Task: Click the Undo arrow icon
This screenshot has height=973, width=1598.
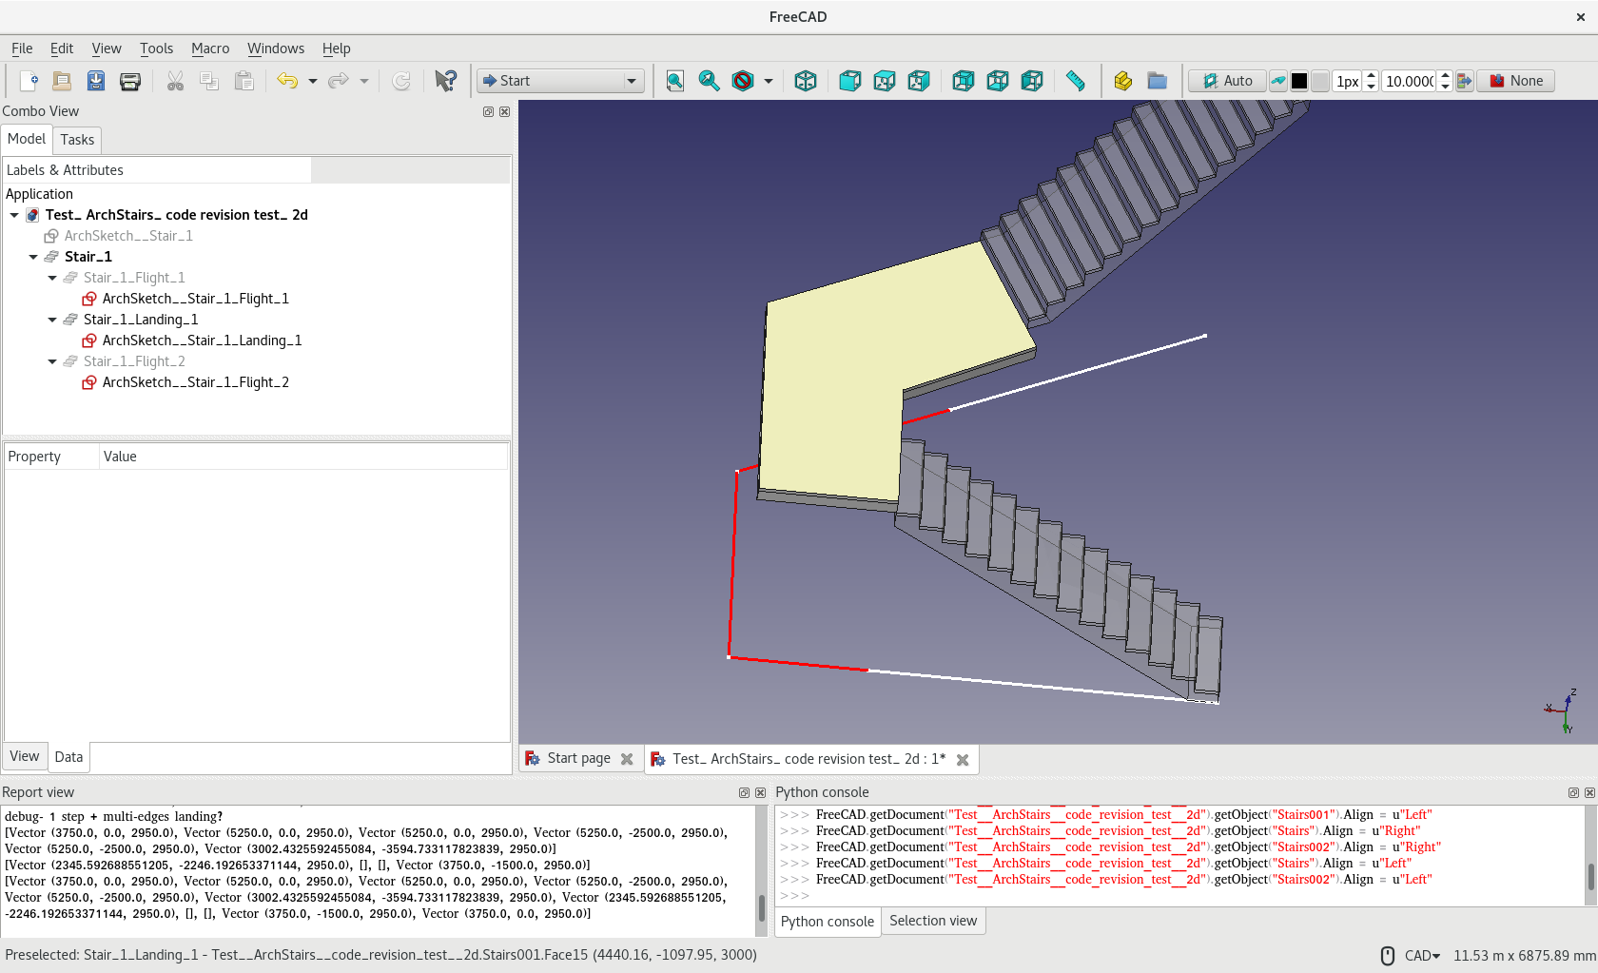Action: point(287,81)
